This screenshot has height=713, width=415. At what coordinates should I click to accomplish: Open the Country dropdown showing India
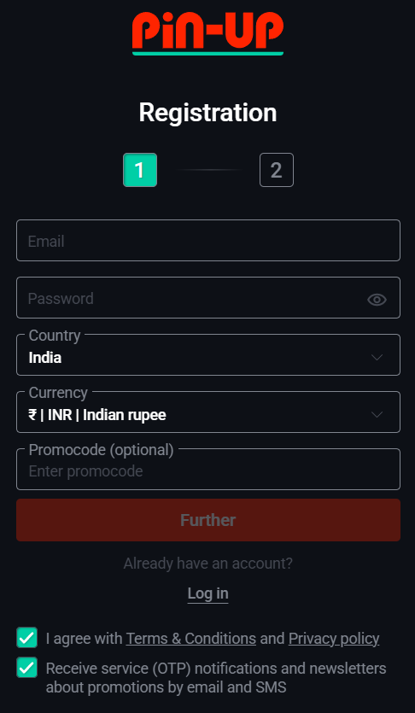click(208, 355)
